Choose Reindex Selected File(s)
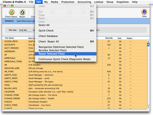 pos(66,50)
